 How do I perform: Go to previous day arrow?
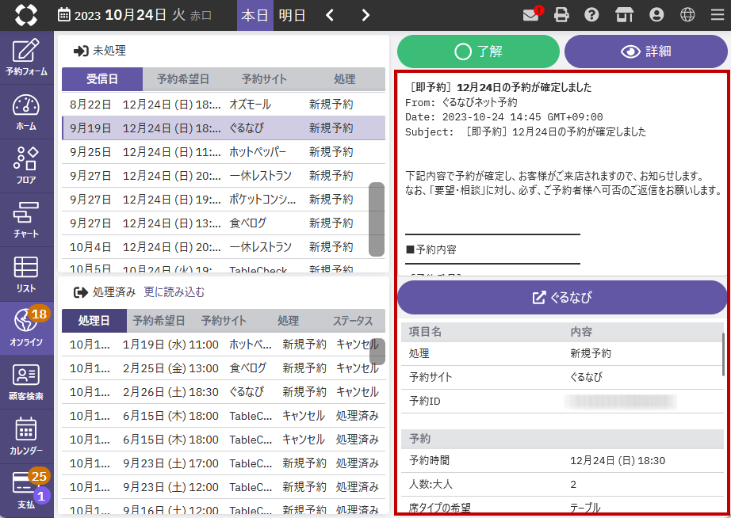pos(330,15)
